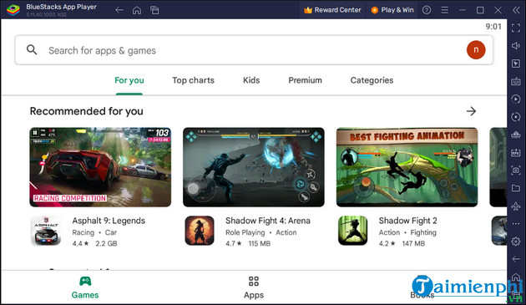526x305 pixels.
Task: Select the Games bottom navigation tab
Action: 85,287
